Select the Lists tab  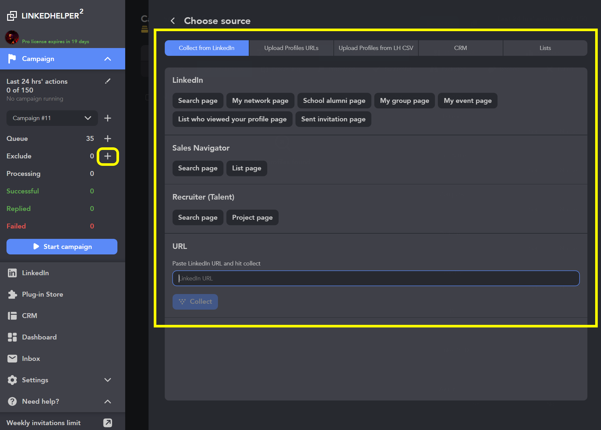click(x=545, y=48)
